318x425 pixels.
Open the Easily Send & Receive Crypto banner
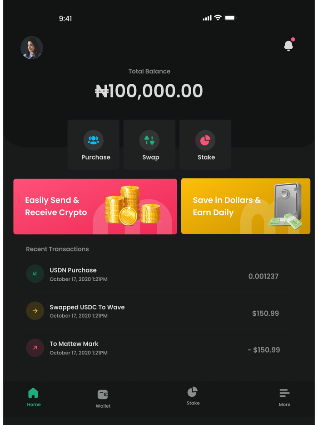95,207
